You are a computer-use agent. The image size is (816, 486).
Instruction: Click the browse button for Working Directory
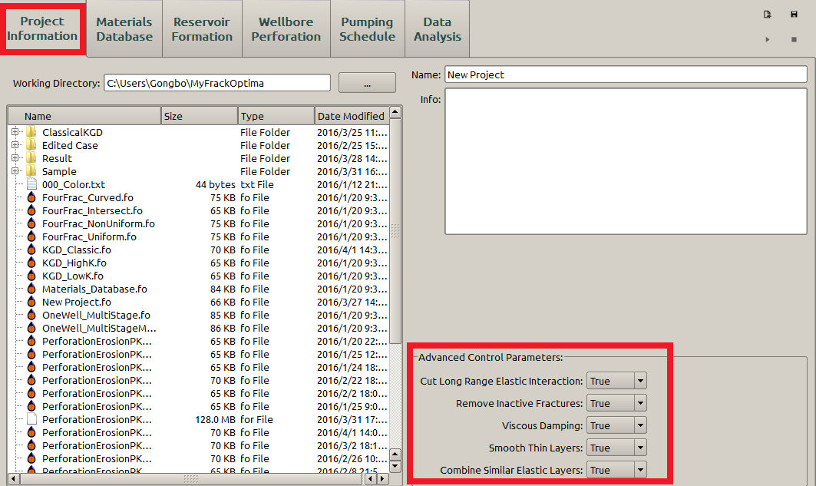tap(367, 83)
